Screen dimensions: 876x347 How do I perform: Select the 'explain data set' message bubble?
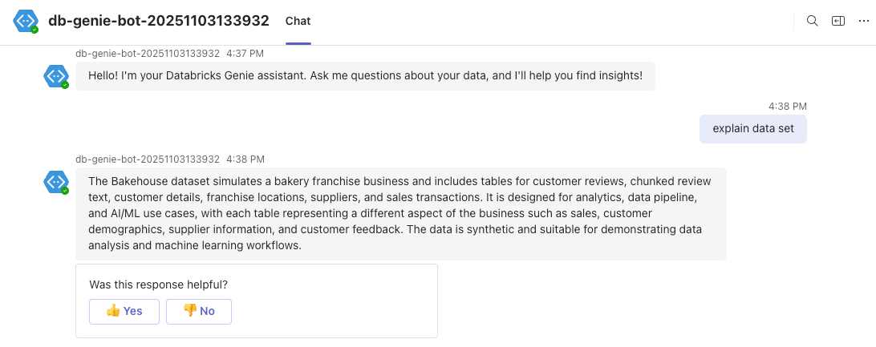coord(752,129)
